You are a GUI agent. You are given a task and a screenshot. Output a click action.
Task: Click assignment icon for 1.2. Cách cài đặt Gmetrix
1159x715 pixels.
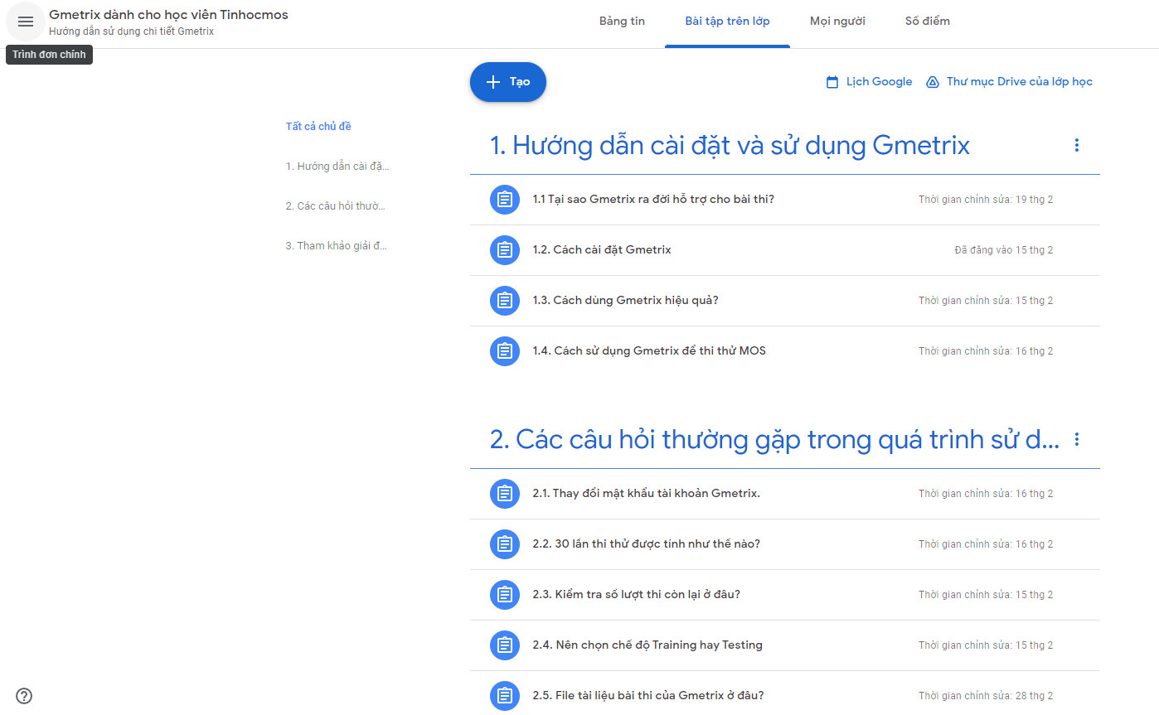click(505, 250)
